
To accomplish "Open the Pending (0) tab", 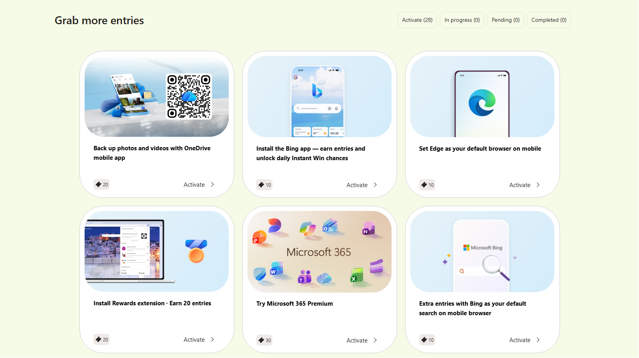I will tap(506, 20).
